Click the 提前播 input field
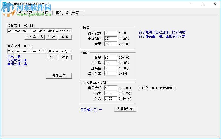This screenshot has height=139, width=221. click(x=111, y=63)
